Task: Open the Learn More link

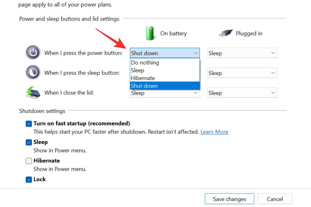Action: pos(214,132)
